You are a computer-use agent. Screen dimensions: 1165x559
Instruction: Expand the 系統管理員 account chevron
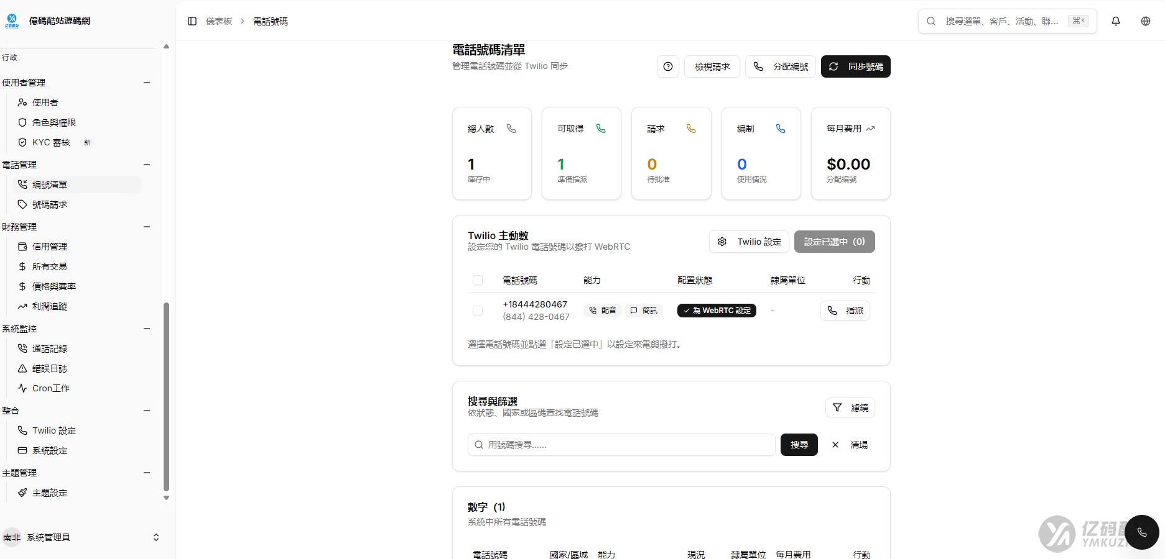click(x=156, y=537)
